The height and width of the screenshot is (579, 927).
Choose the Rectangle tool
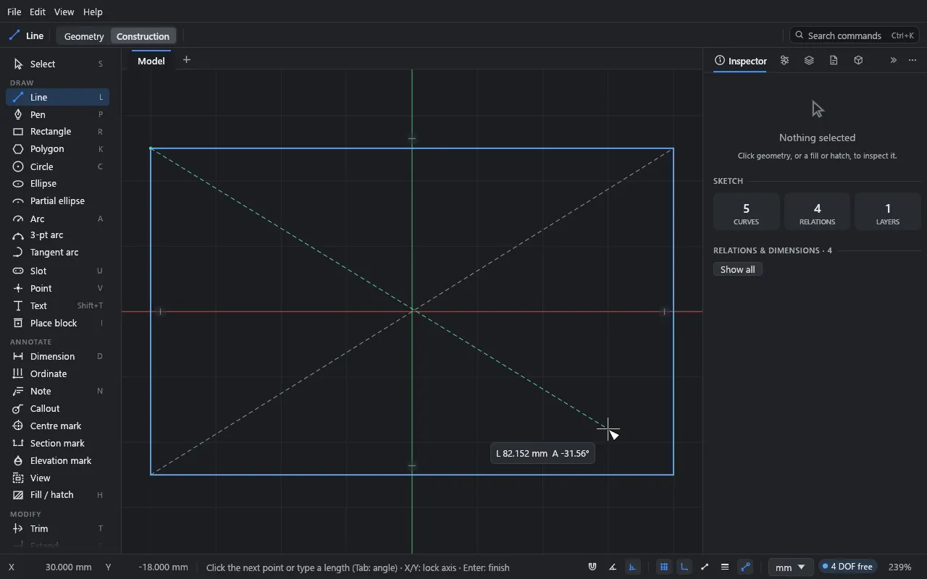pyautogui.click(x=58, y=132)
